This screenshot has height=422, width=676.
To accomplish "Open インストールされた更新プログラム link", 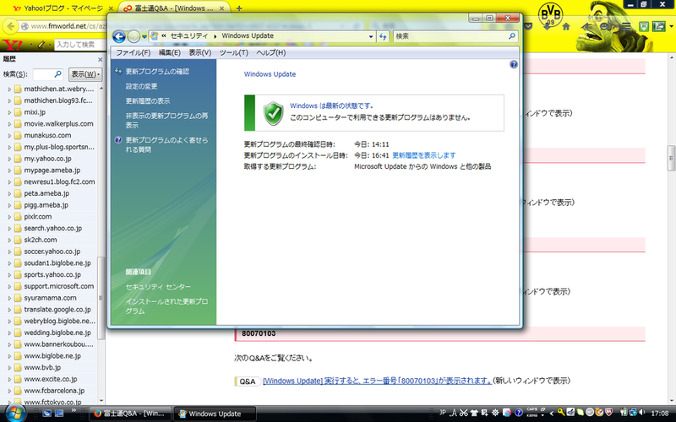I will 166,306.
